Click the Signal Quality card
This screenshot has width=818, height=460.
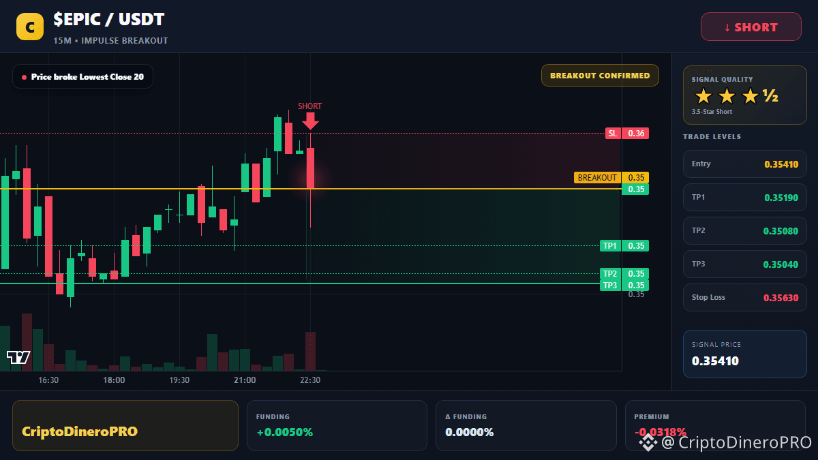click(745, 95)
